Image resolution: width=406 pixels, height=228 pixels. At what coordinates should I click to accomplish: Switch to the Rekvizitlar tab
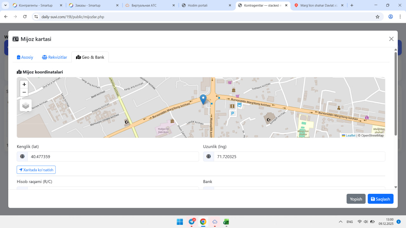[x=55, y=57]
